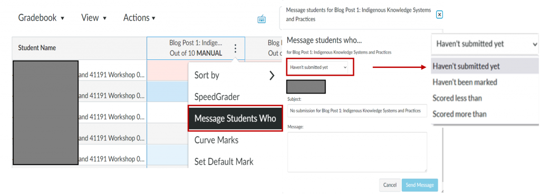This screenshot has width=540, height=194.
Task: Click inside the Message text area
Action: [x=357, y=152]
